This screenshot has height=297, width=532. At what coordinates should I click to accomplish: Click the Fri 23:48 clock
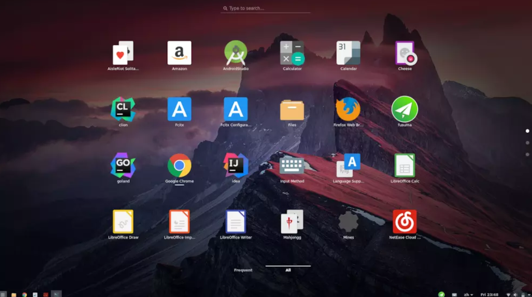pos(489,295)
